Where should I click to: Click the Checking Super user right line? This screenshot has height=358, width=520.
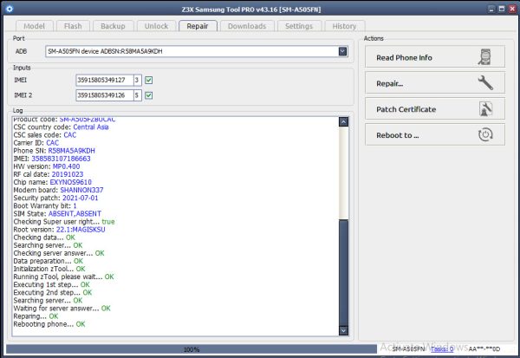64,222
